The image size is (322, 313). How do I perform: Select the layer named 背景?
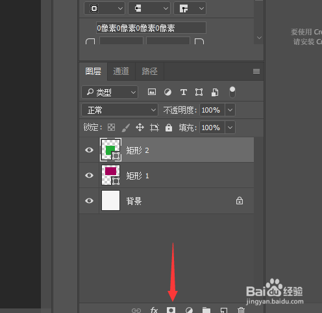[x=167, y=201]
